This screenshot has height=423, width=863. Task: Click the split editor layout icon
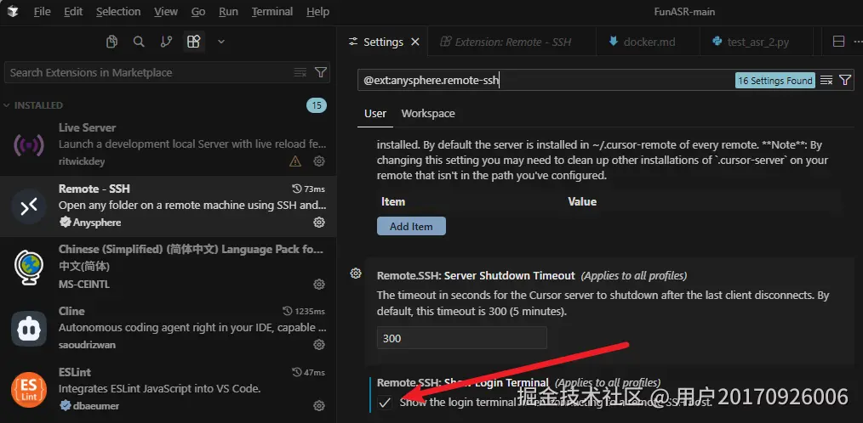point(838,42)
